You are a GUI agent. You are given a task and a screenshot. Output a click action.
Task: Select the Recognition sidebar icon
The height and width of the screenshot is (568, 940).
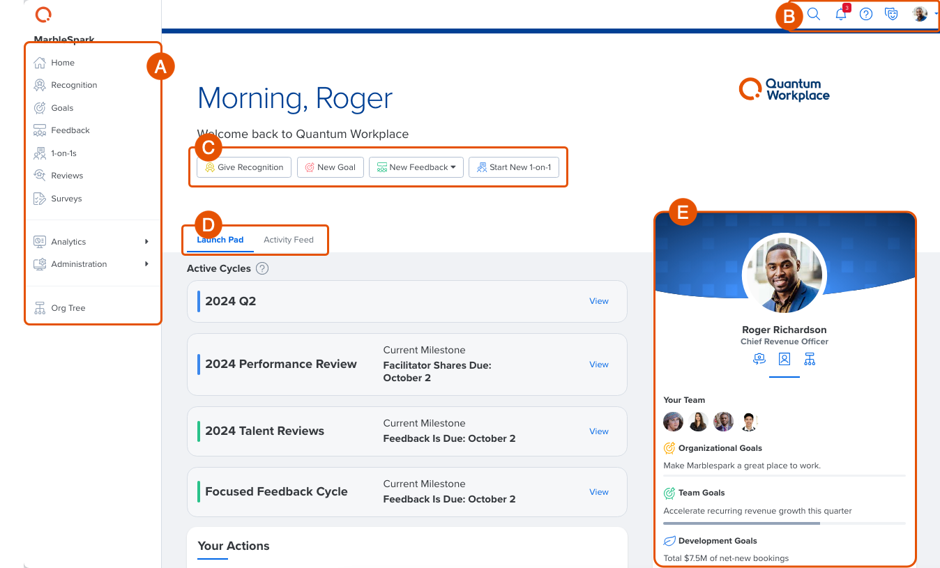click(41, 84)
